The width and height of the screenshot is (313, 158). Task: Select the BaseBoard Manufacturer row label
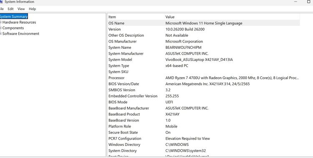pyautogui.click(x=129, y=108)
